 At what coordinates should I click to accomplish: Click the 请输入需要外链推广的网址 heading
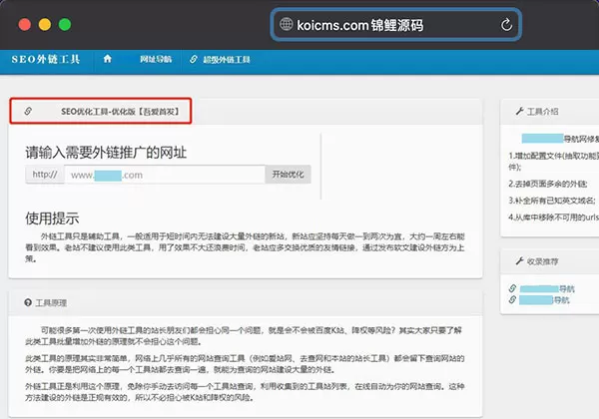tap(106, 153)
